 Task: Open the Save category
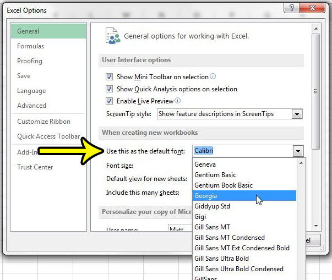tap(48, 76)
